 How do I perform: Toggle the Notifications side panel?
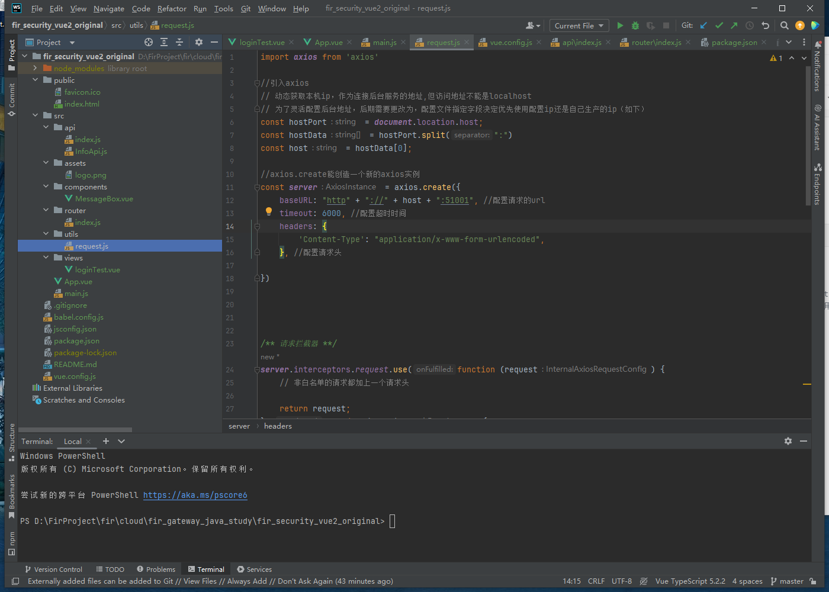tap(817, 66)
